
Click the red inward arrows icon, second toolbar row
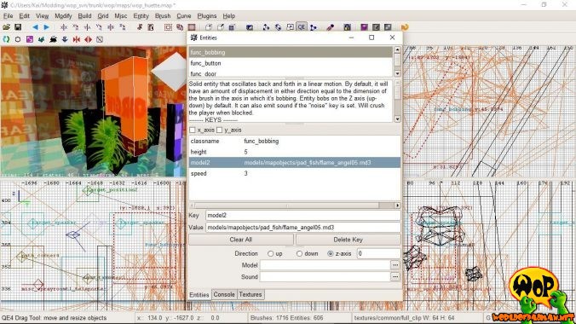pyautogui.click(x=77, y=39)
